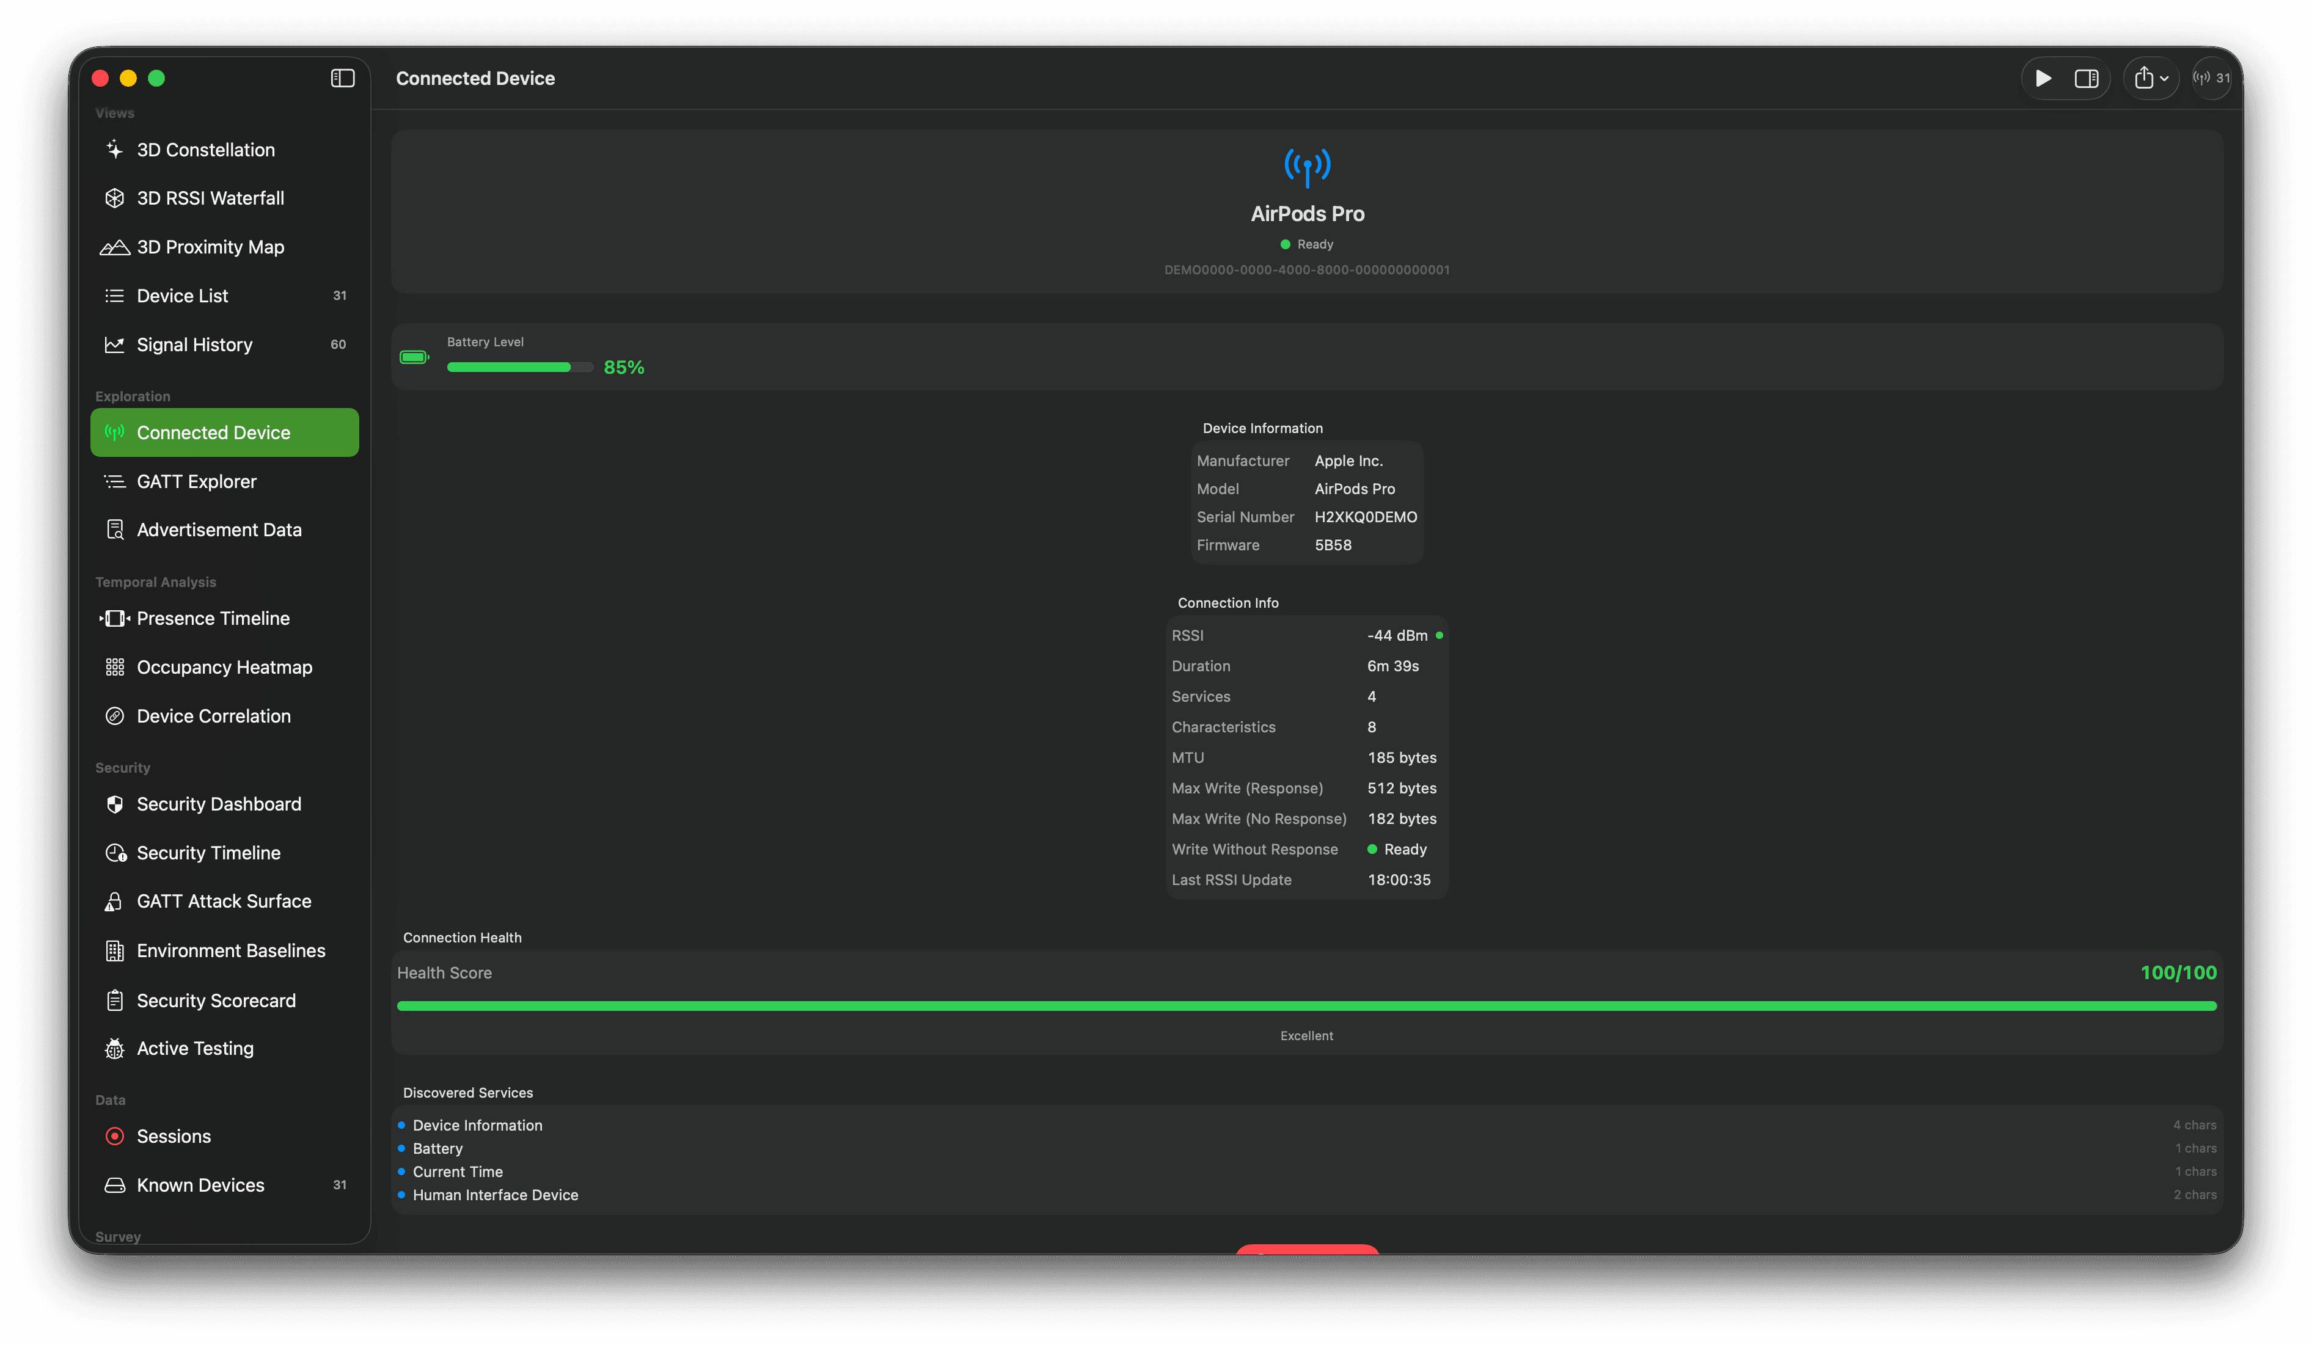
Task: Click the AirPods Pro device title
Action: [1306, 214]
